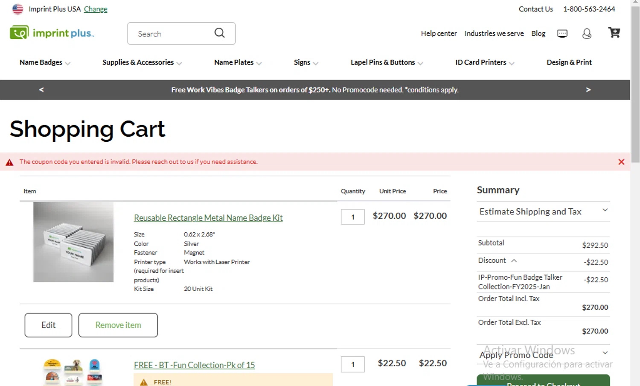Dismiss the invalid coupon error message
This screenshot has height=386, width=640.
(621, 162)
